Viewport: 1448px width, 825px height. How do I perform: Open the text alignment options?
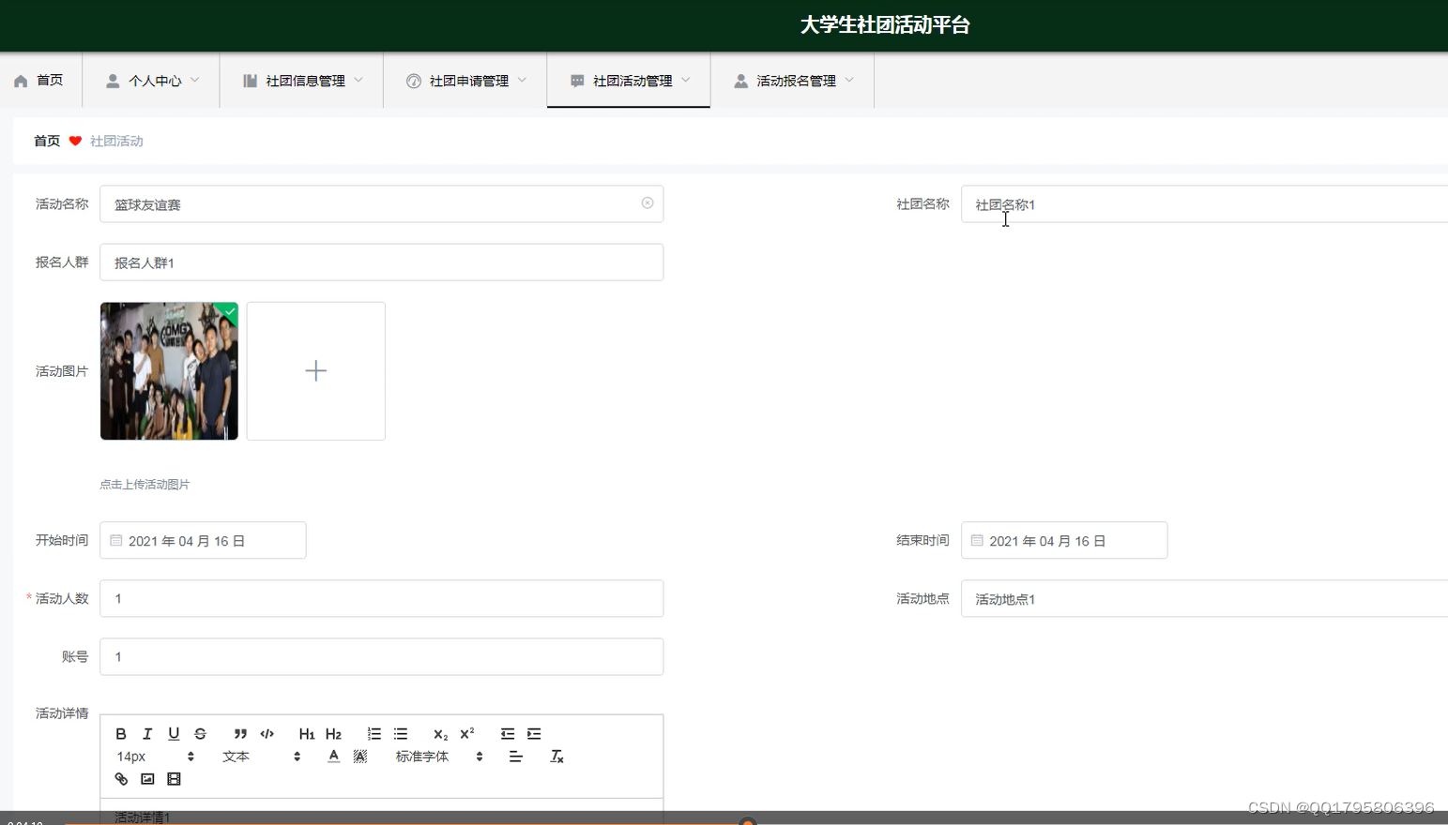(516, 757)
